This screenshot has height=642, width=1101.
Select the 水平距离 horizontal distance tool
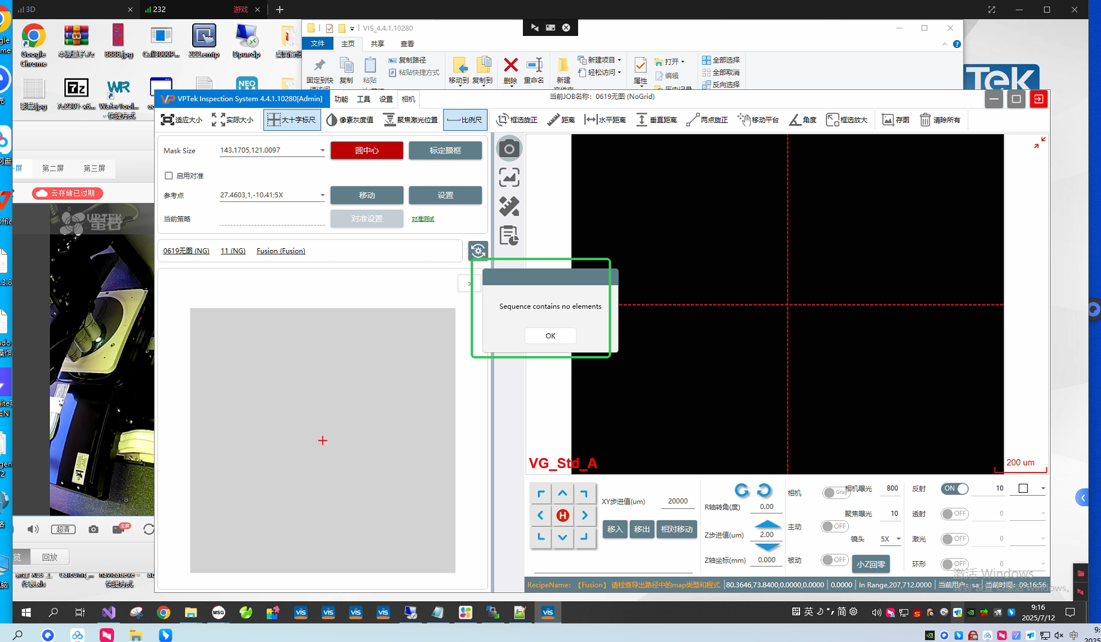tap(605, 120)
